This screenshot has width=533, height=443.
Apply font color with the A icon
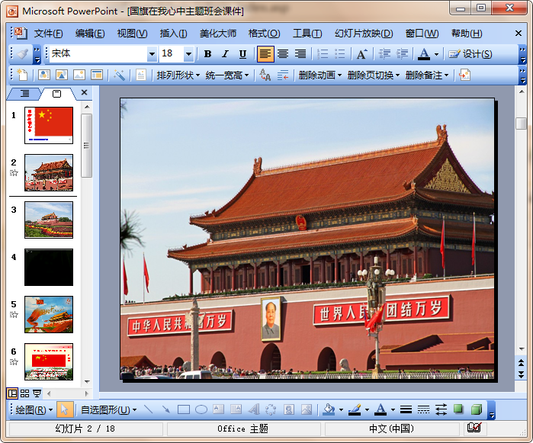tap(423, 54)
